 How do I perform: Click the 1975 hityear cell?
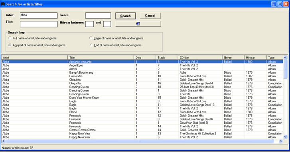pyautogui.click(x=249, y=72)
